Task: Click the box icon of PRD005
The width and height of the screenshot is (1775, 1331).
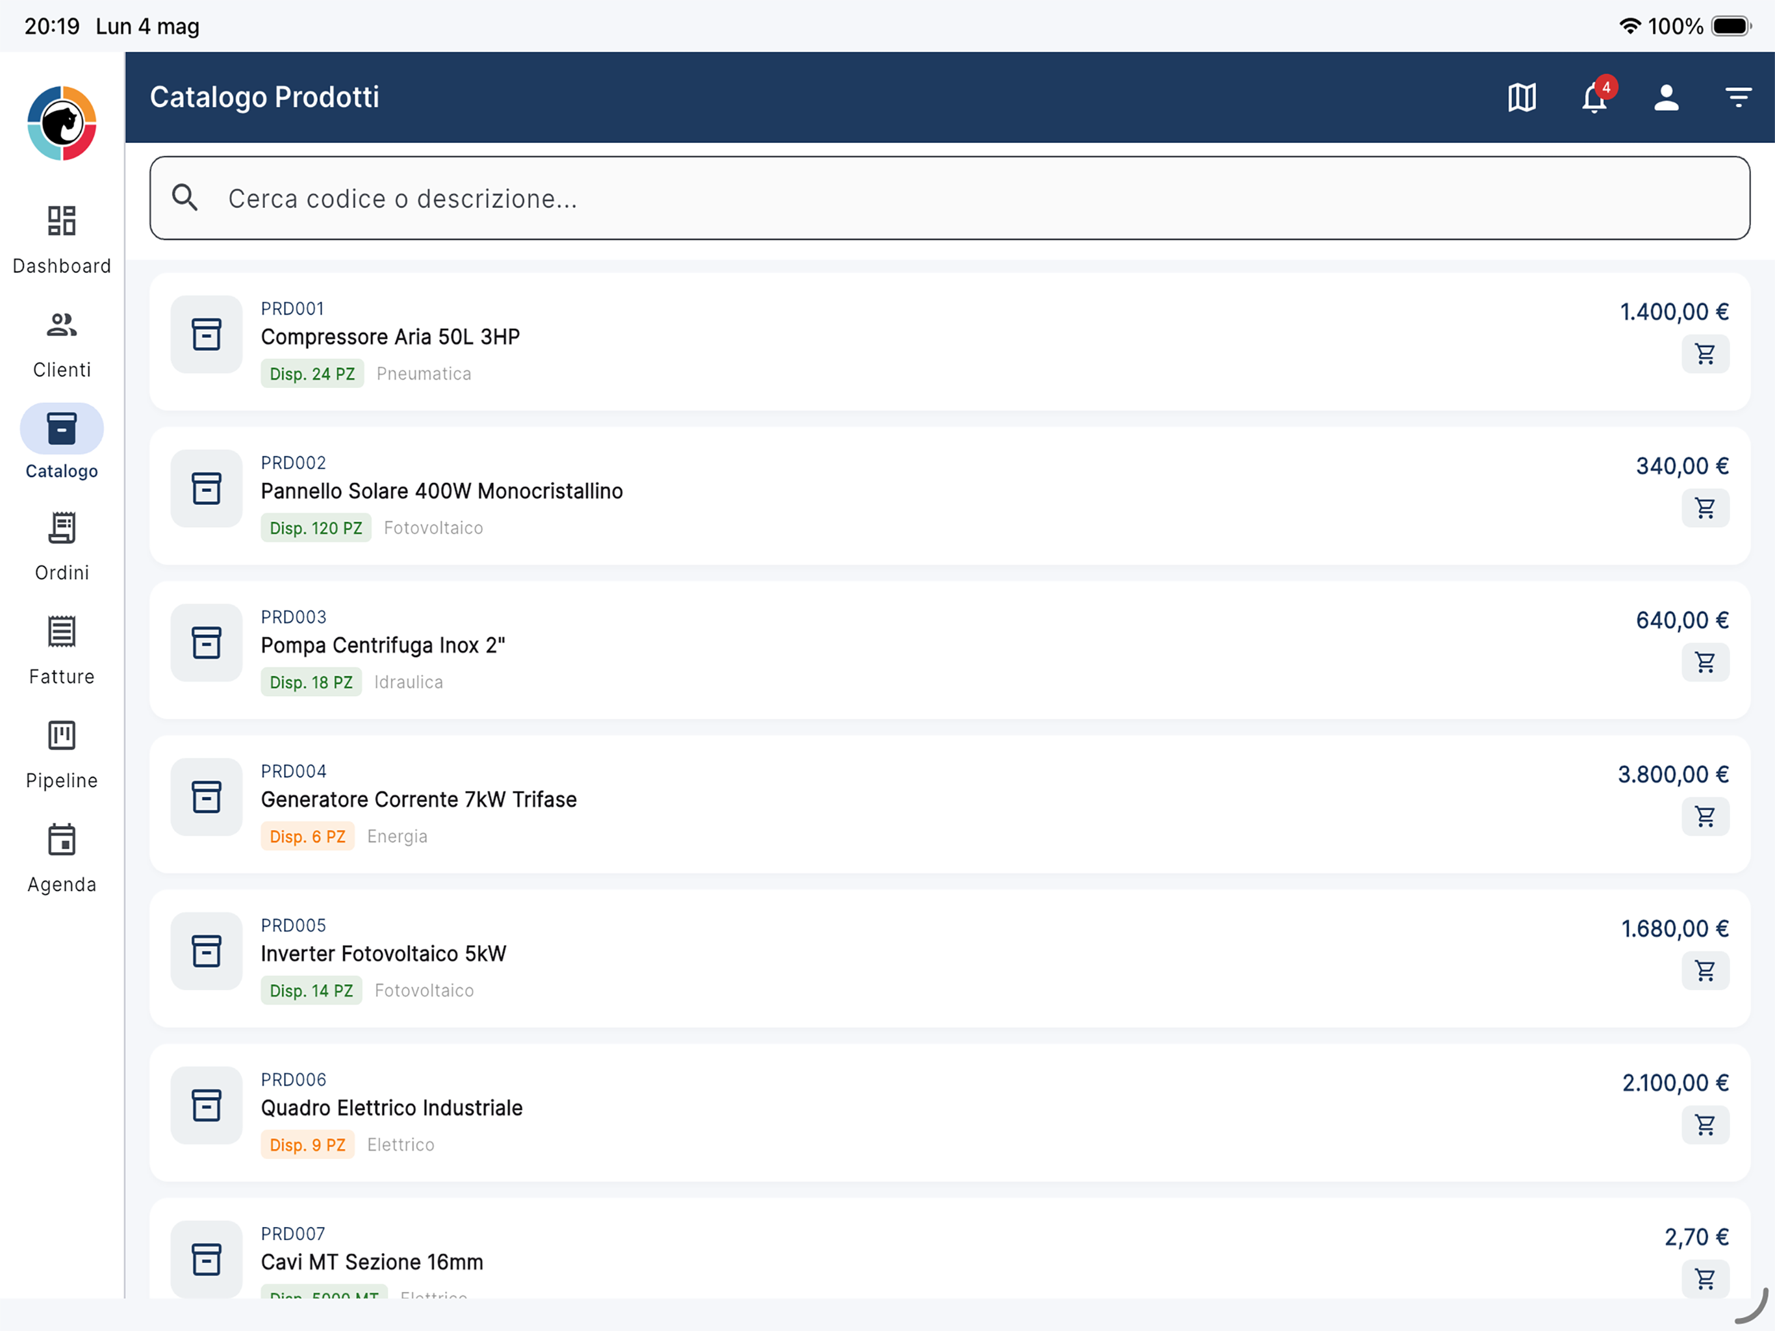Action: point(206,951)
